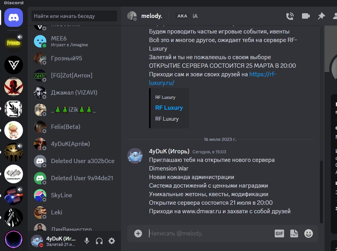Start a video call with melody.
Viewport: 337px width, 251px height.
point(305,16)
